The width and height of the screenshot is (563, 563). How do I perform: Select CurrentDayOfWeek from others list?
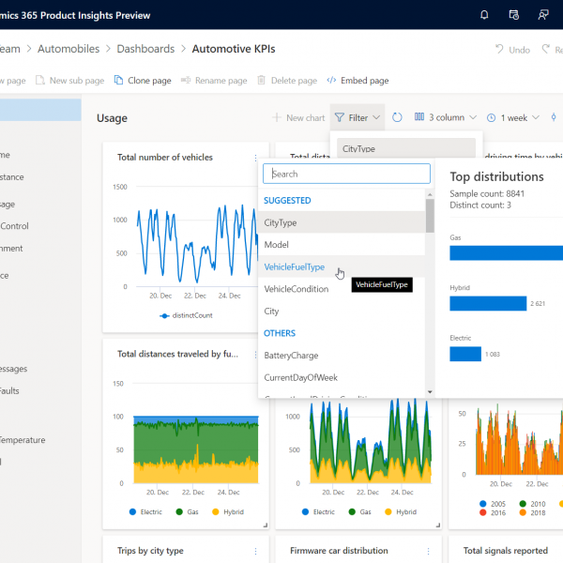click(342, 378)
